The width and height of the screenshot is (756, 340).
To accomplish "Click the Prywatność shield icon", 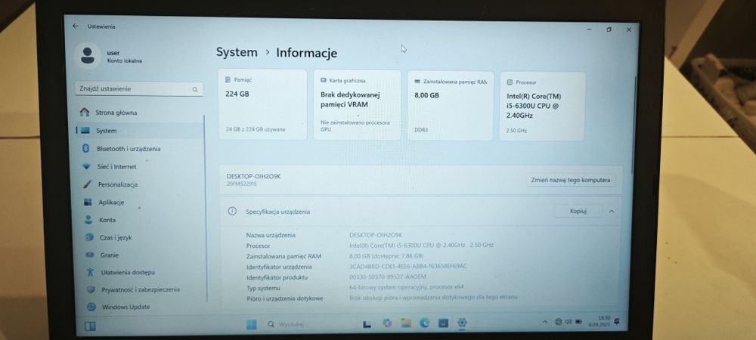I will tap(91, 289).
